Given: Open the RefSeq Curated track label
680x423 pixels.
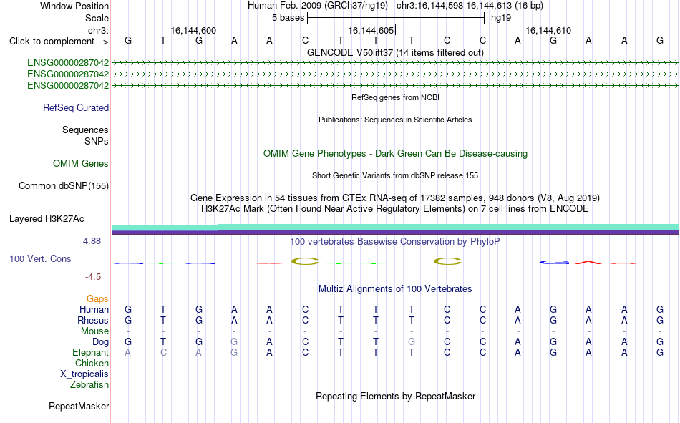Looking at the screenshot, I should 76,107.
